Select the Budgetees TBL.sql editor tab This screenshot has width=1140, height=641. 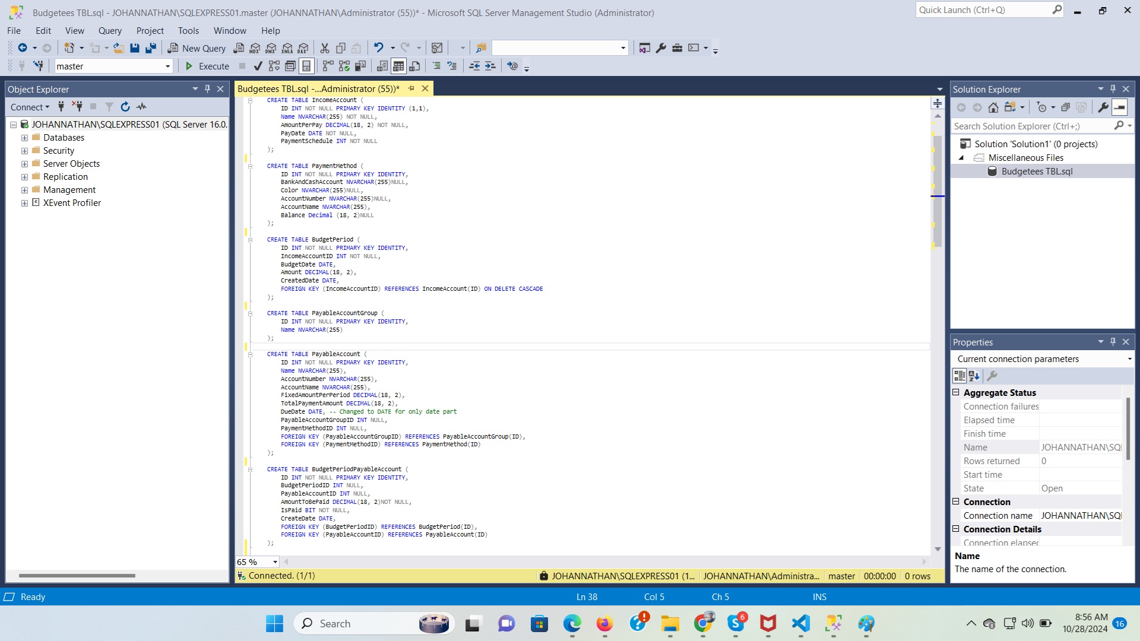[x=318, y=89]
